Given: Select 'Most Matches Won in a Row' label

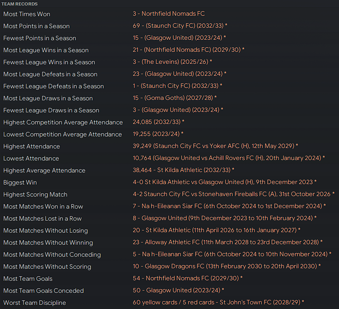Looking at the screenshot, I should [x=43, y=206].
